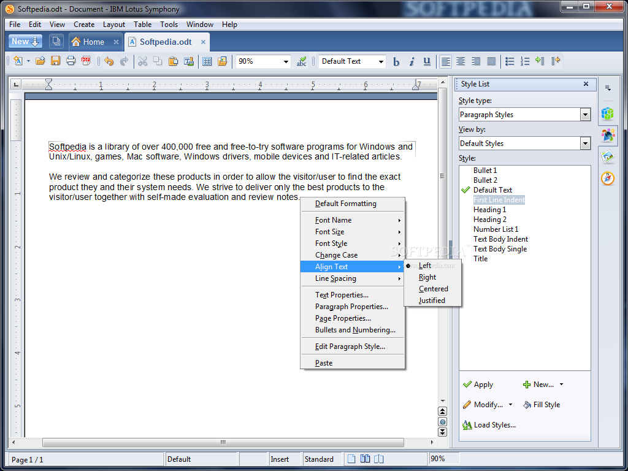Screen dimensions: 628x471
Task: Toggle underline formatting
Action: pyautogui.click(x=427, y=61)
